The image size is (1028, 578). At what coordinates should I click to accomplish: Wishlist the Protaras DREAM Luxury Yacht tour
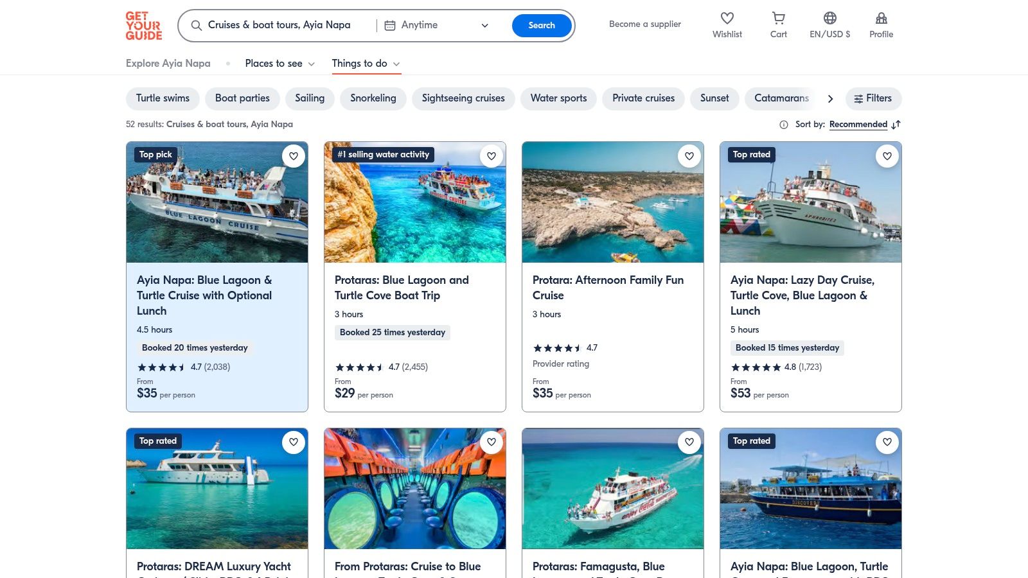click(294, 442)
